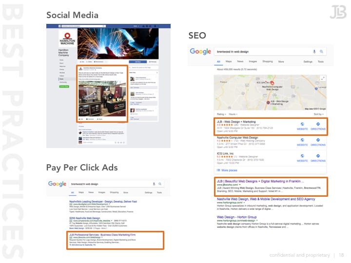
Task: Click the Directions icon for ICG Link, Inc
Action: (x=318, y=156)
